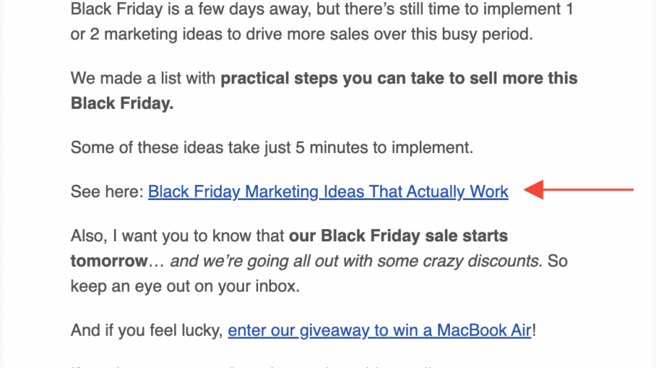This screenshot has height=368, width=656.
Task: Click the words "MacBook Air" in the giveaway link
Action: 484,330
